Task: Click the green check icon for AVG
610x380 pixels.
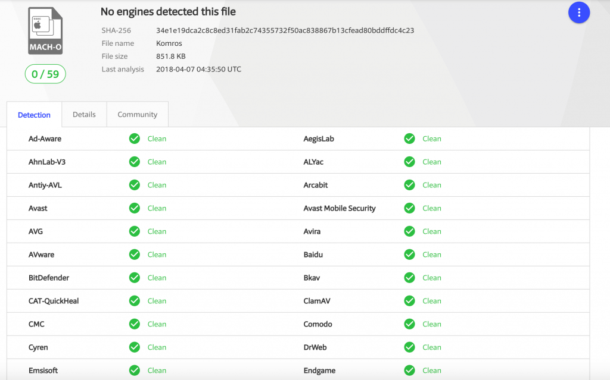Action: 135,231
